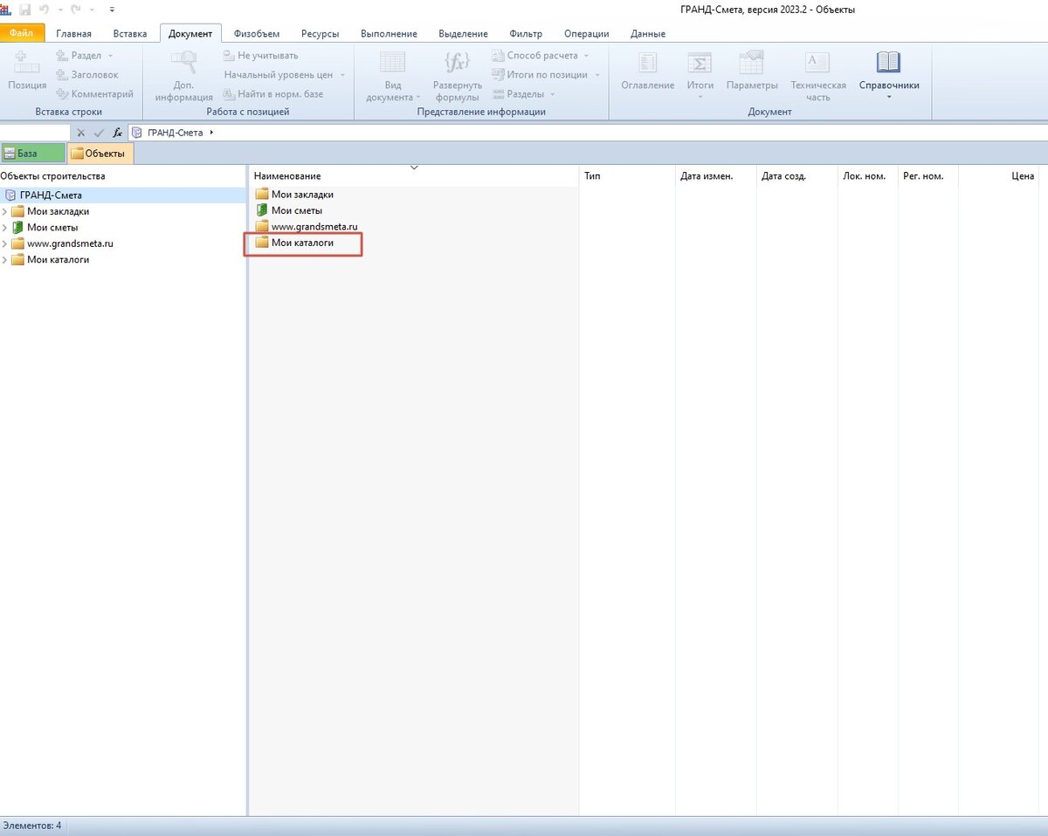
Task: Sort by Наименование column header
Action: [x=414, y=176]
